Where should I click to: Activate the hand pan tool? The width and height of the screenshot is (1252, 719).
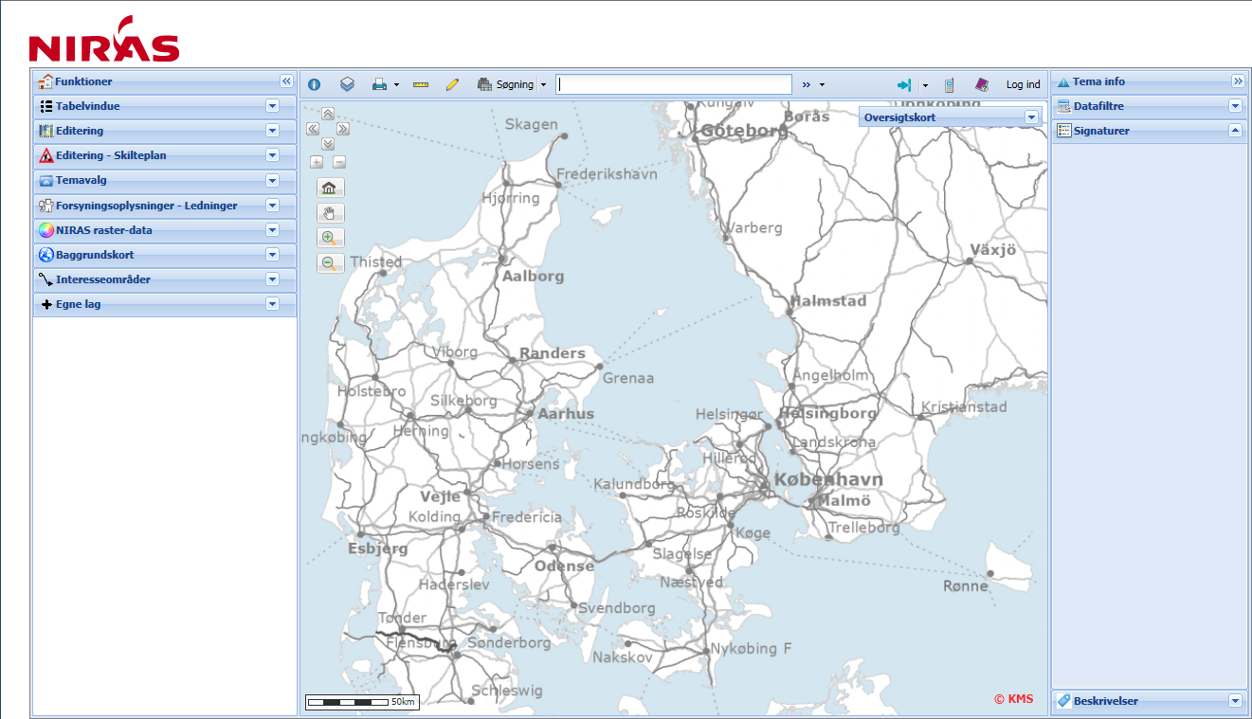pos(330,213)
